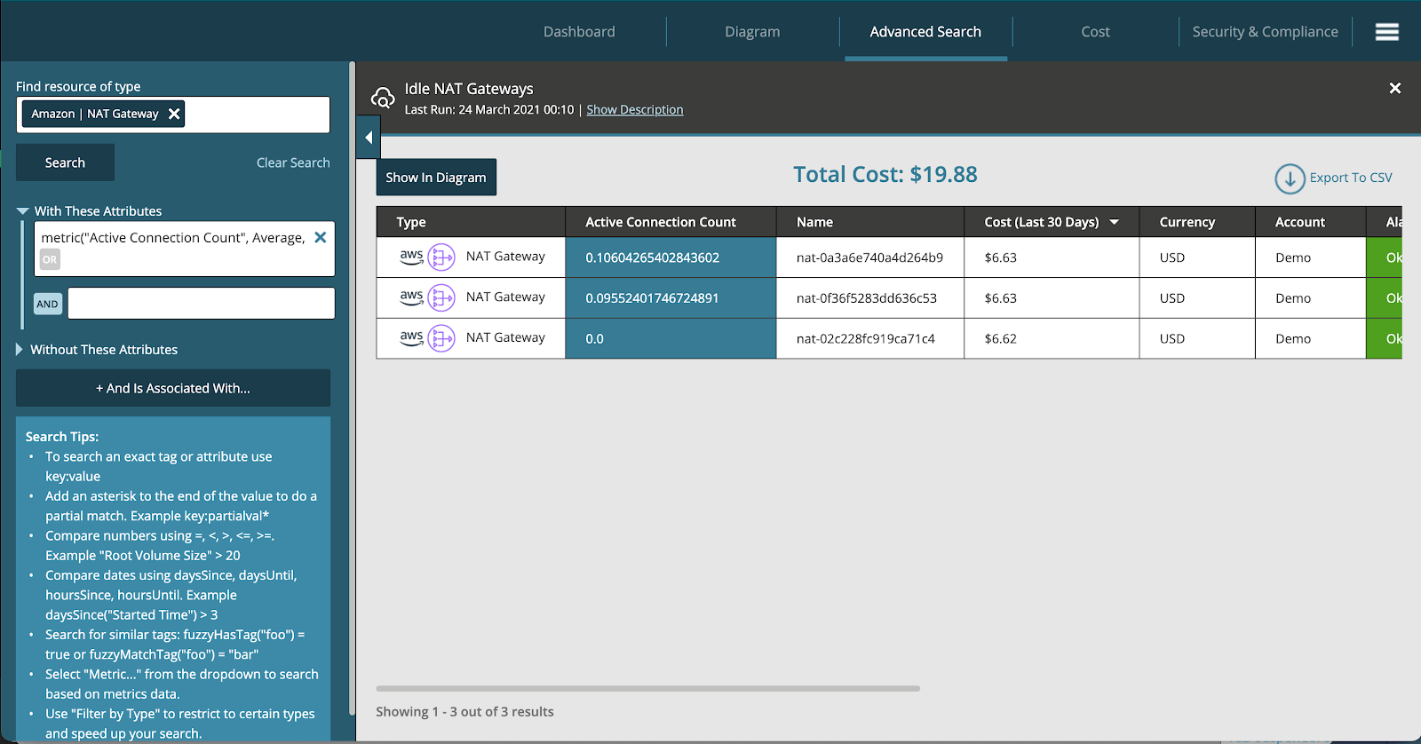Click the empty AND attribute input field
The width and height of the screenshot is (1421, 744).
pyautogui.click(x=202, y=304)
